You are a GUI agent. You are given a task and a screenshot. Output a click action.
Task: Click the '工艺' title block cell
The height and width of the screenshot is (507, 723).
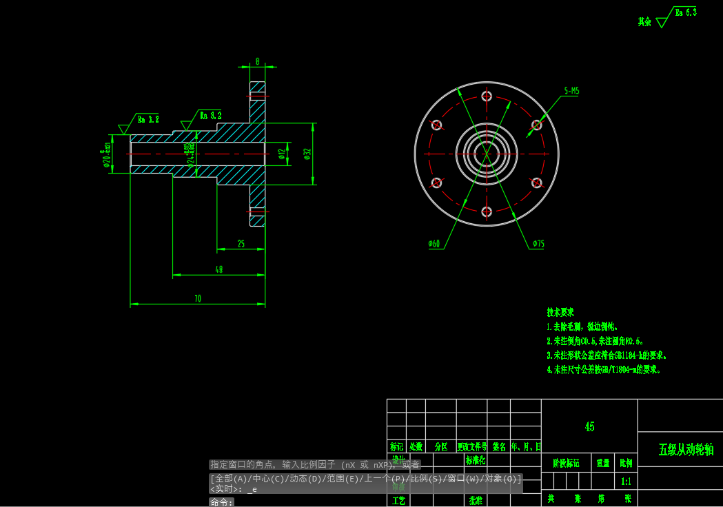pos(399,501)
